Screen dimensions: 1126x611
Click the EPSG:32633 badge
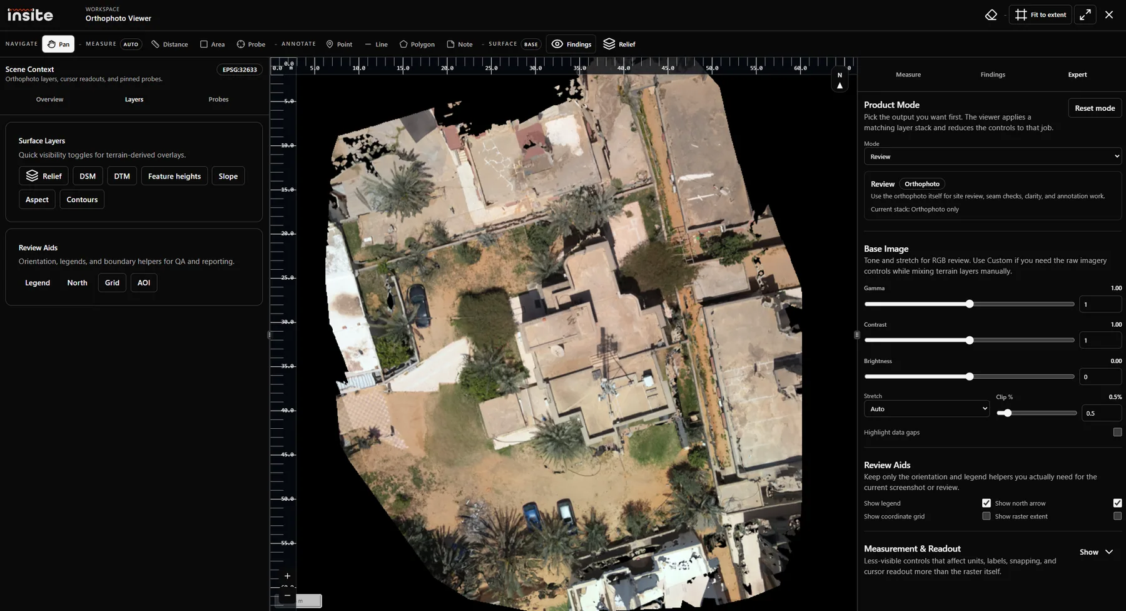tap(240, 69)
